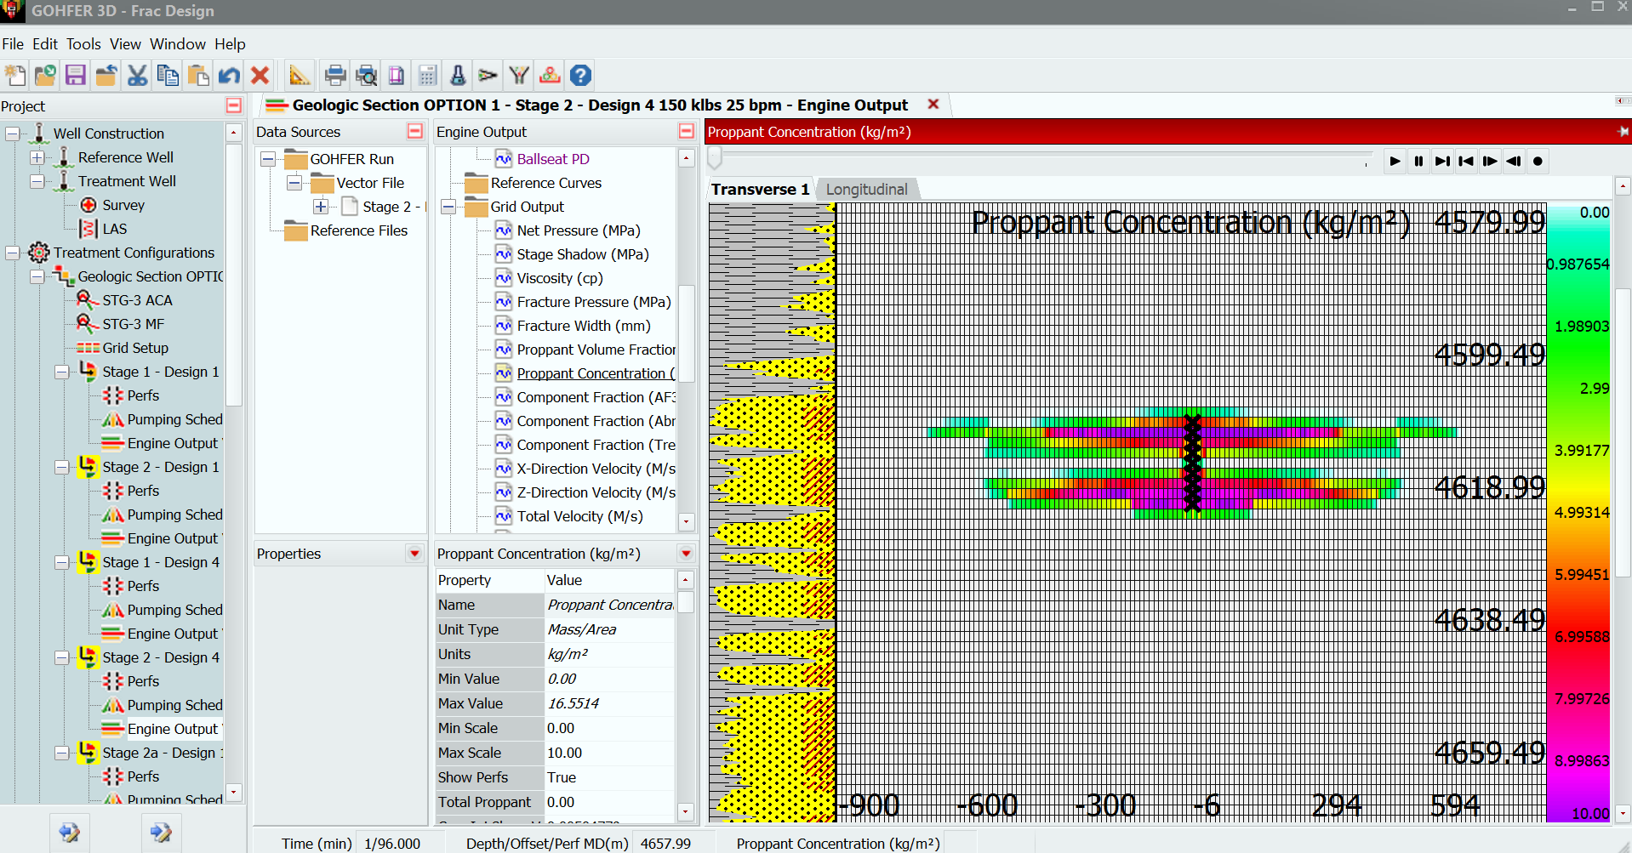This screenshot has width=1632, height=853.
Task: Open the calculator tool icon
Action: [427, 76]
